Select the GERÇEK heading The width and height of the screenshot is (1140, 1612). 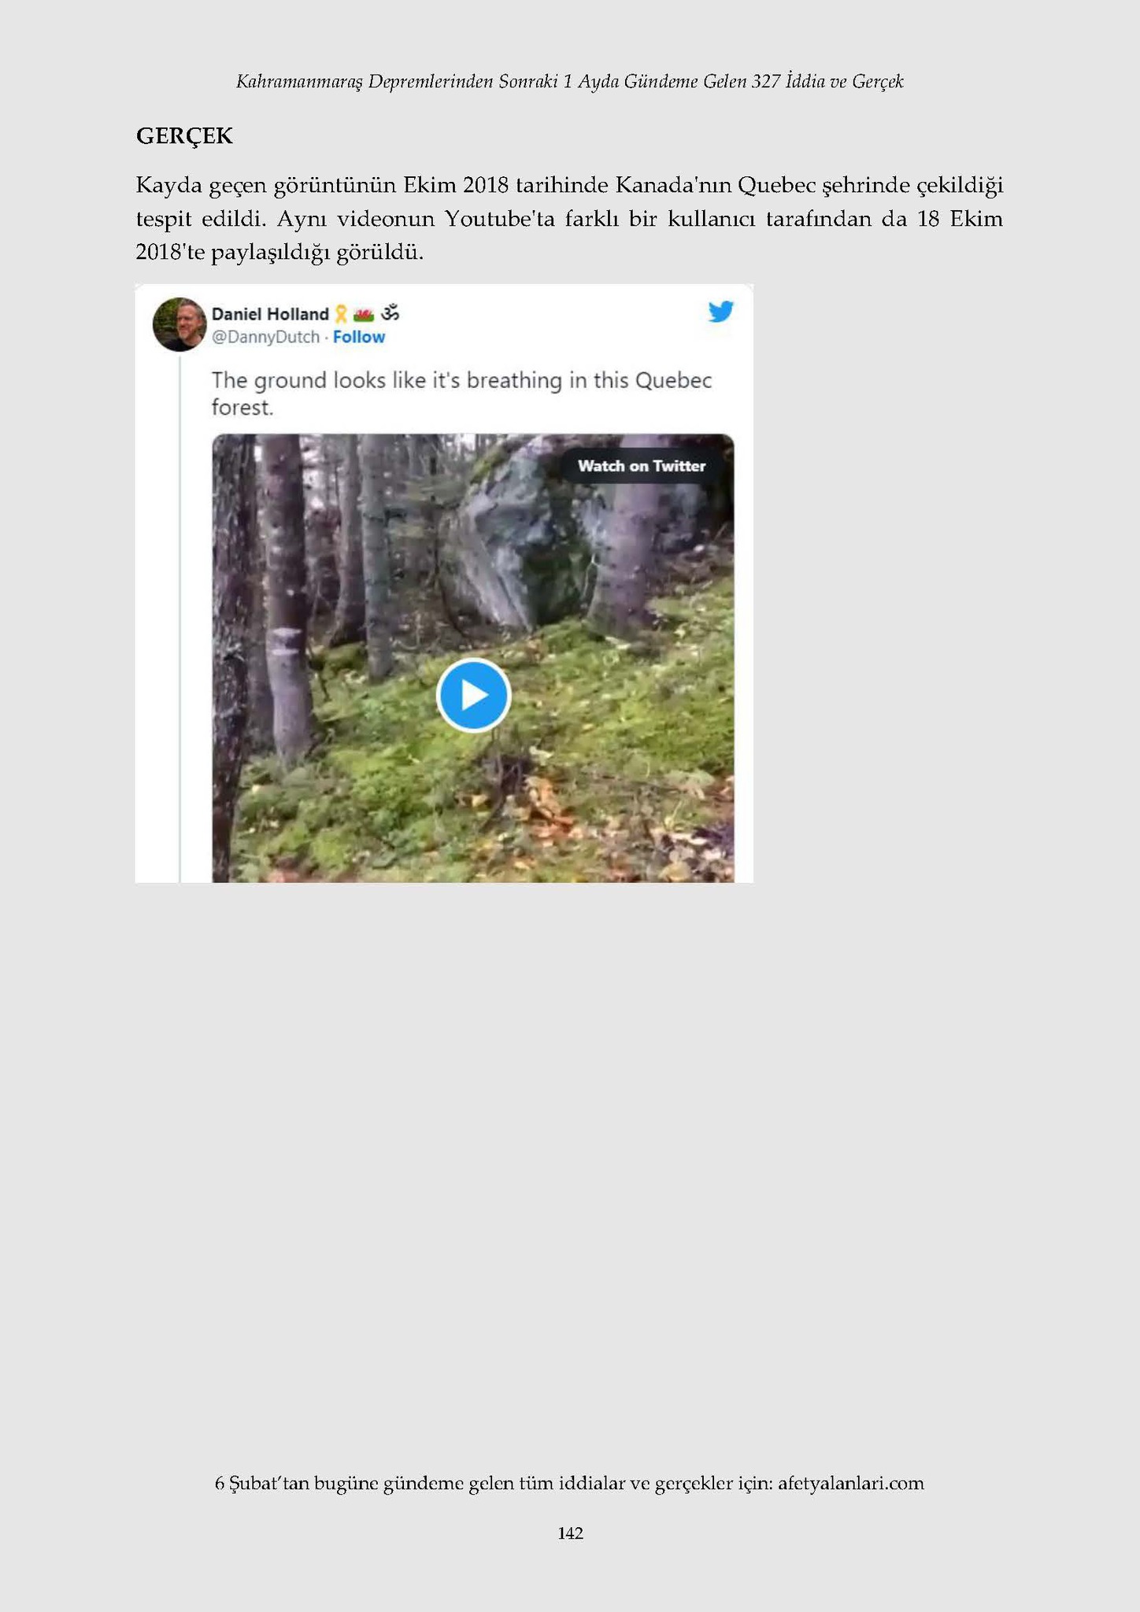pos(185,136)
